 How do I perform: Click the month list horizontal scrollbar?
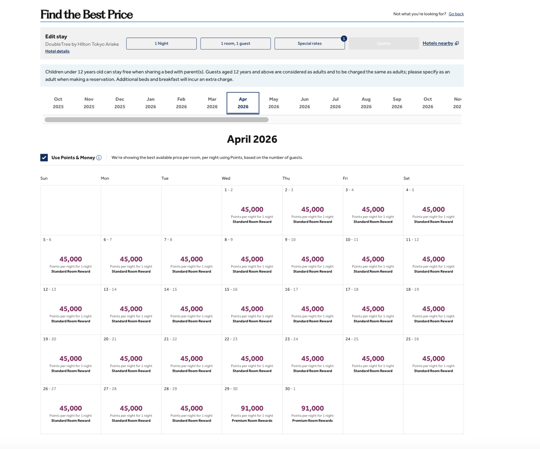[x=157, y=120]
